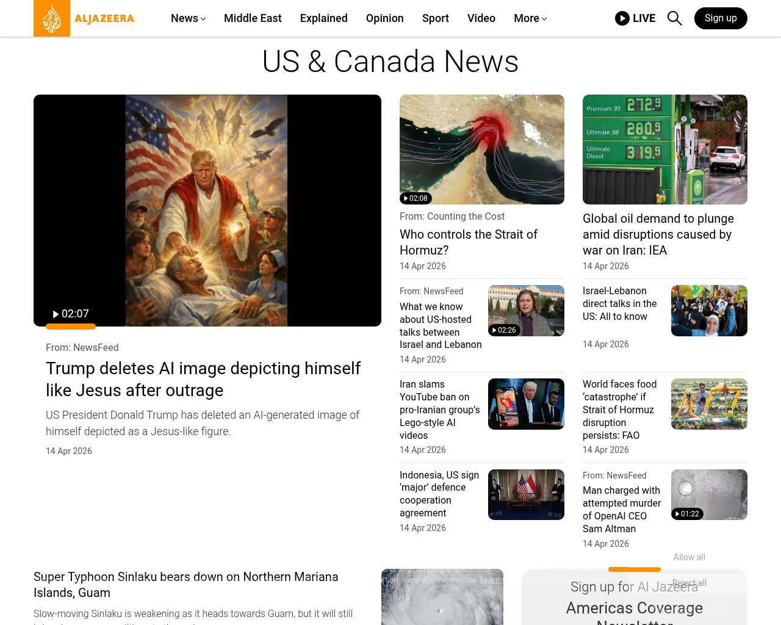Image resolution: width=781 pixels, height=625 pixels.
Task: Open Man charged with attempted murder article
Action: 622,510
